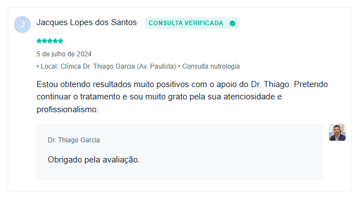The width and height of the screenshot is (359, 201).
Task: Click the middle star of the rating
Action: point(50,41)
